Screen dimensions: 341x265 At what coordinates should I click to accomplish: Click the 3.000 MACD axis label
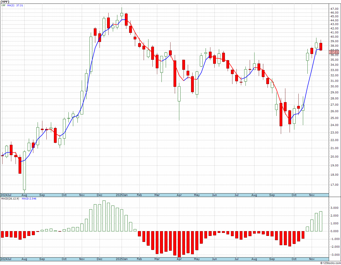point(335,208)
